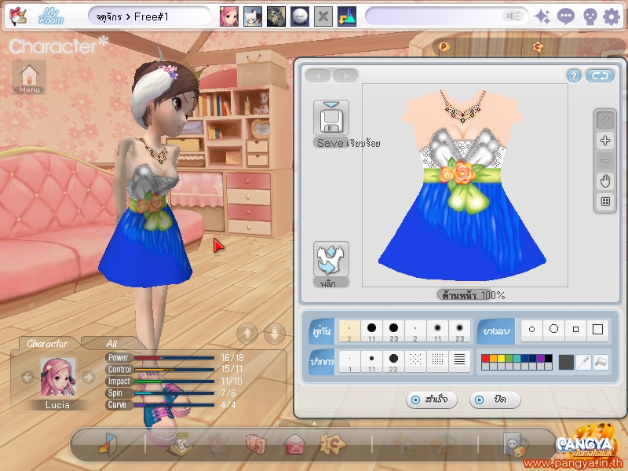This screenshot has width=628, height=471.
Task: Pick the red color swatch
Action: click(x=485, y=358)
